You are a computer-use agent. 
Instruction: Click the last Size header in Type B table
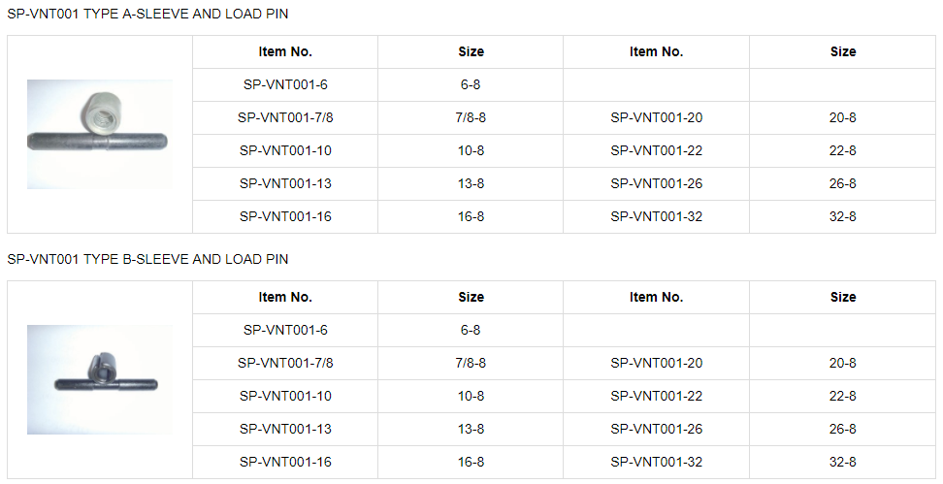[842, 298]
